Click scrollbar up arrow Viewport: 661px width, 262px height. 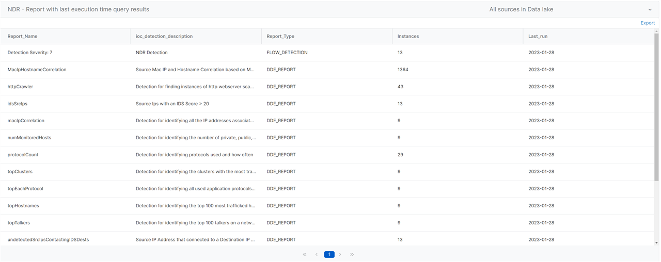point(656,31)
